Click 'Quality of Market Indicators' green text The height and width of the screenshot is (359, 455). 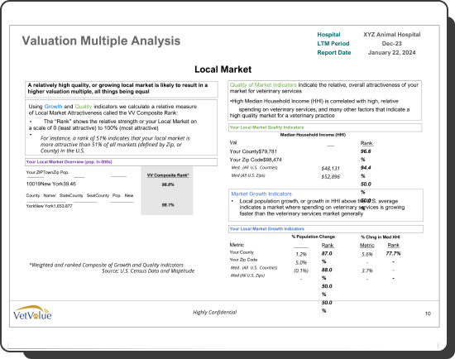(x=263, y=84)
